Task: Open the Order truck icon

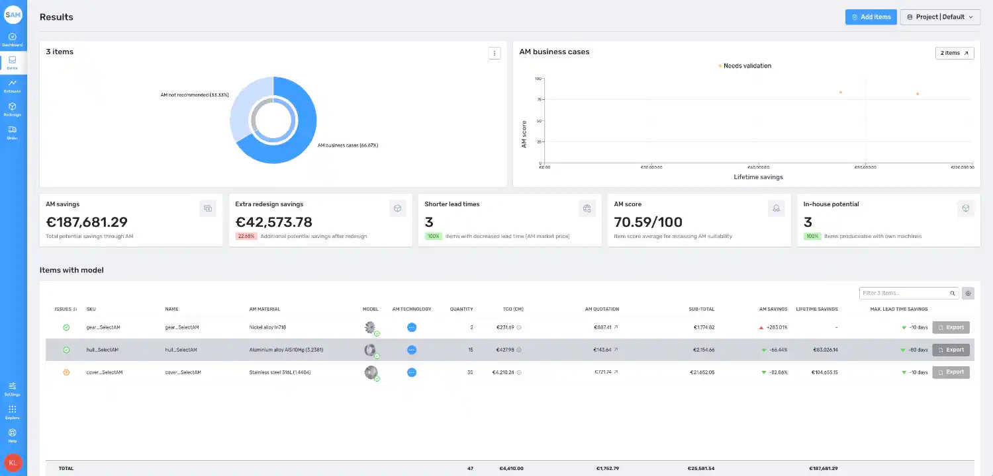Action: 13,130
